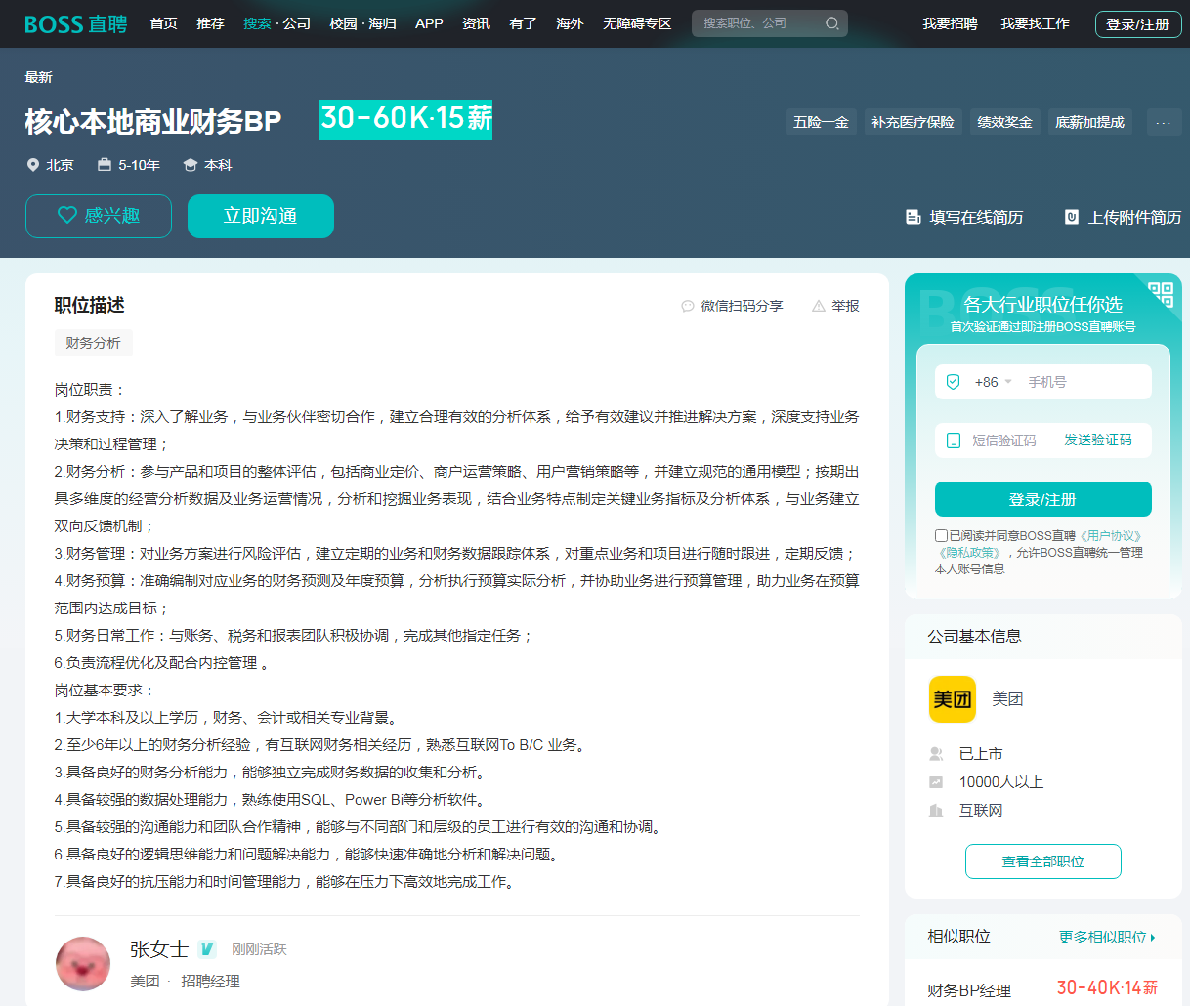The image size is (1190, 1006).
Task: Open 更多相似职位 link with arrow
Action: (x=1108, y=937)
